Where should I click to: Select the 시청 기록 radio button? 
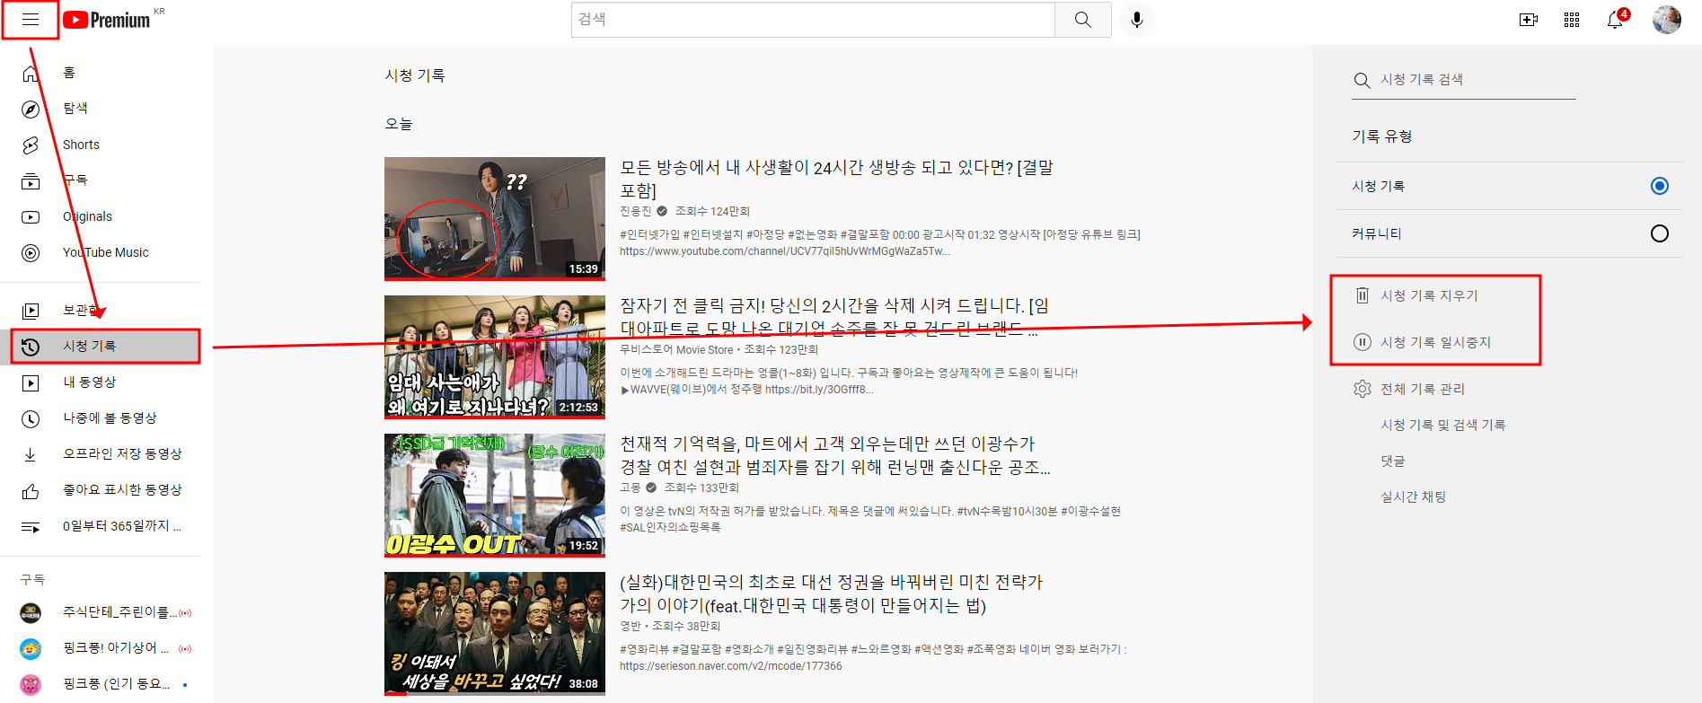click(1660, 186)
